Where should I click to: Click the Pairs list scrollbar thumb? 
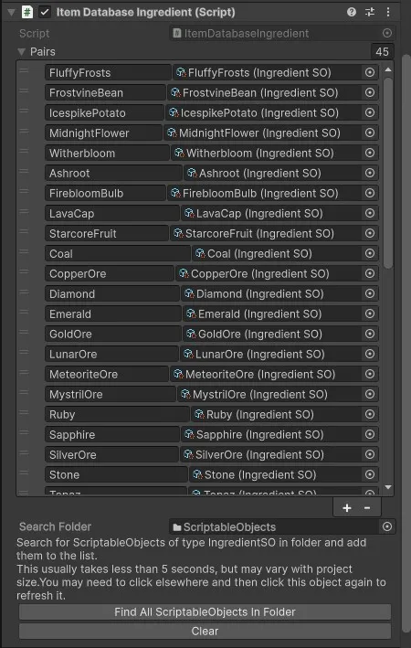click(x=388, y=174)
